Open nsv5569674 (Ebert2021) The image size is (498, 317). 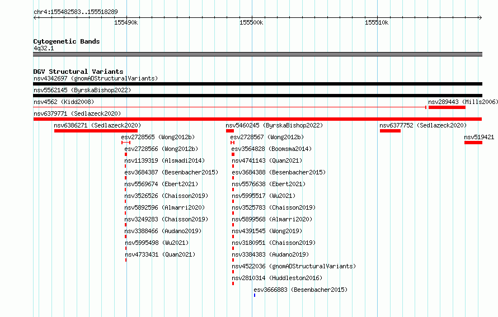pyautogui.click(x=161, y=184)
